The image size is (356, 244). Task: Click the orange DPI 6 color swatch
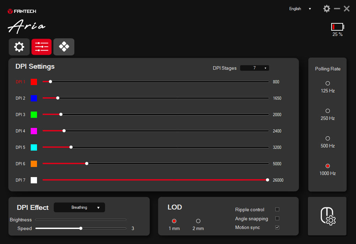click(x=34, y=164)
